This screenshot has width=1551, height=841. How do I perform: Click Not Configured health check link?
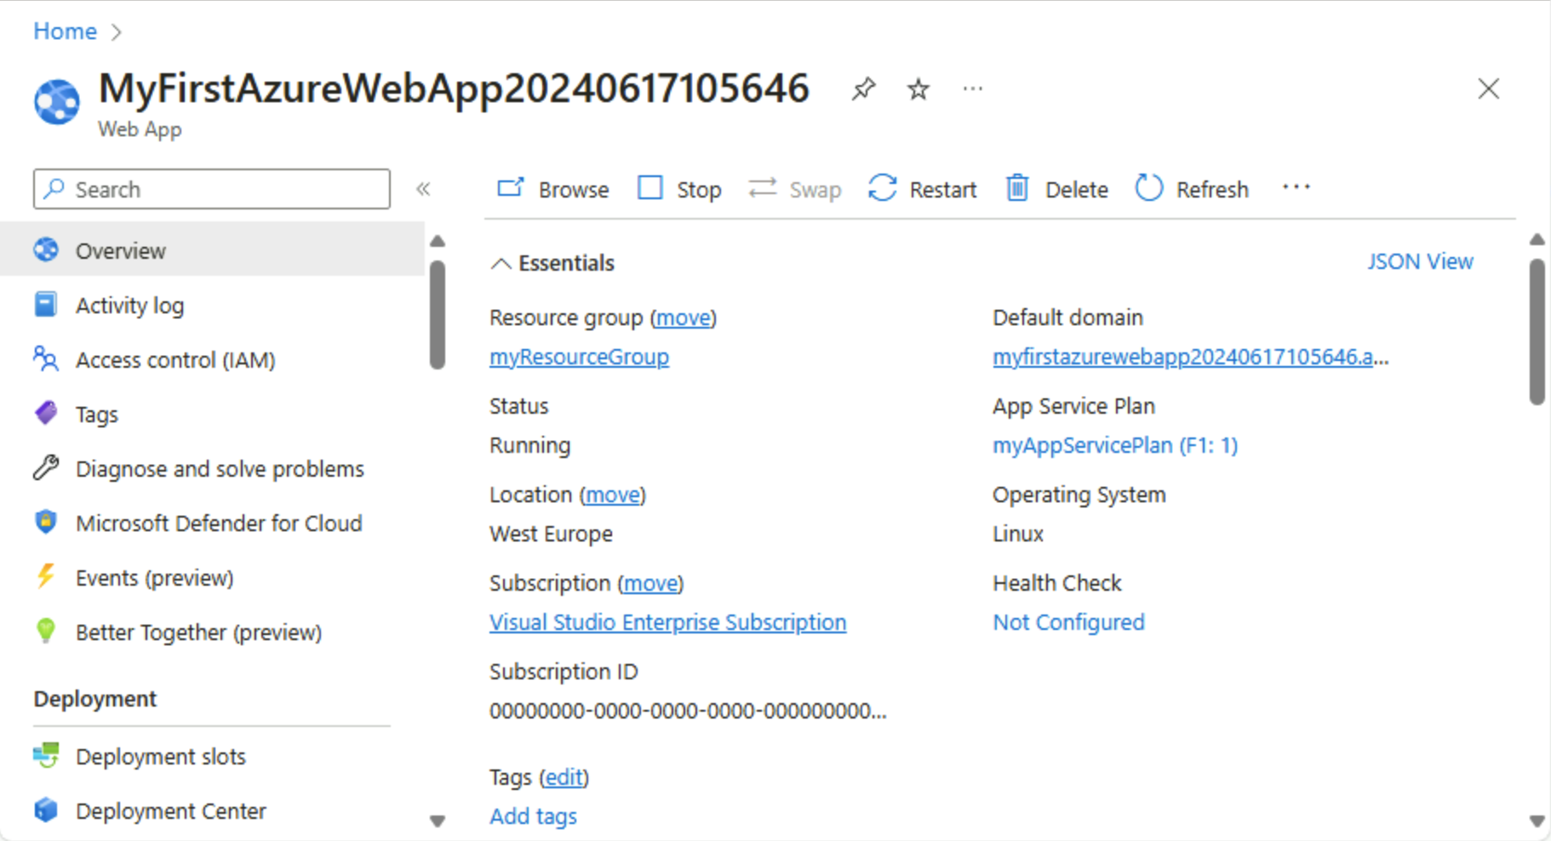point(1068,622)
